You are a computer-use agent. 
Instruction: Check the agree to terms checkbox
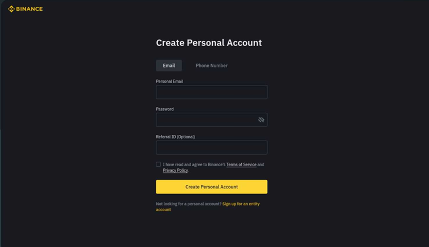tap(159, 164)
